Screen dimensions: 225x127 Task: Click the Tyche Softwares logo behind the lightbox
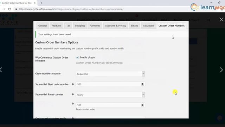[9, 19]
